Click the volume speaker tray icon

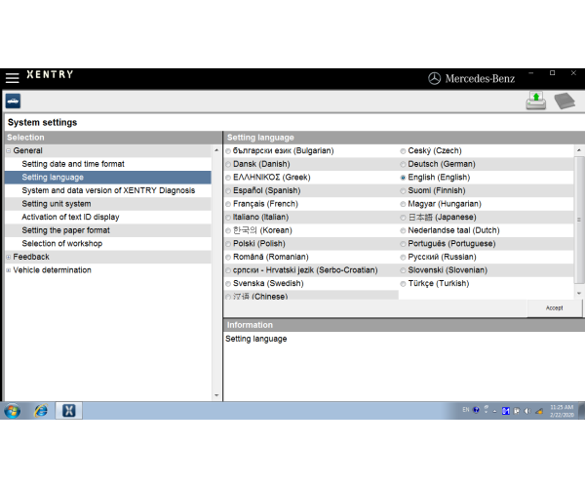pyautogui.click(x=527, y=411)
